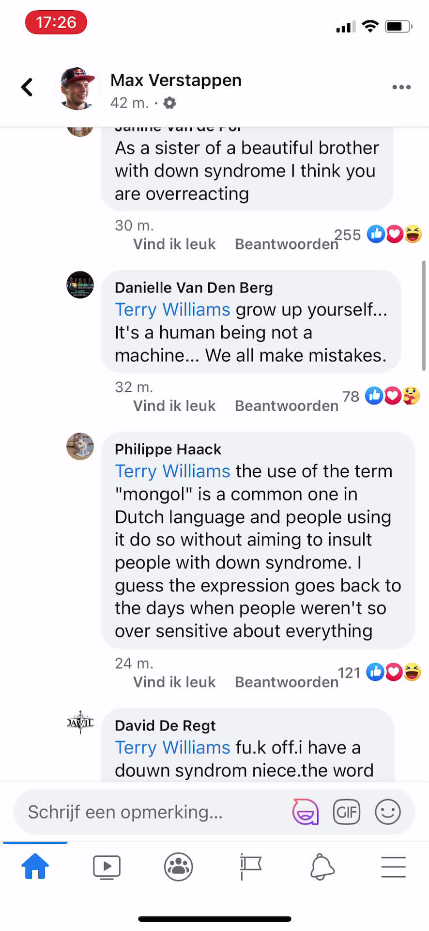Reply to Danielle Van Den Berg's comment
Screen dimensions: 429x931
coord(286,406)
